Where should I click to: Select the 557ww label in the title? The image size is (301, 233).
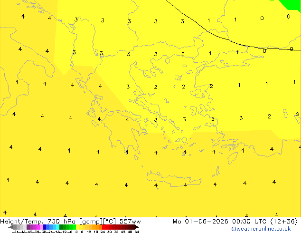pyautogui.click(x=130, y=222)
